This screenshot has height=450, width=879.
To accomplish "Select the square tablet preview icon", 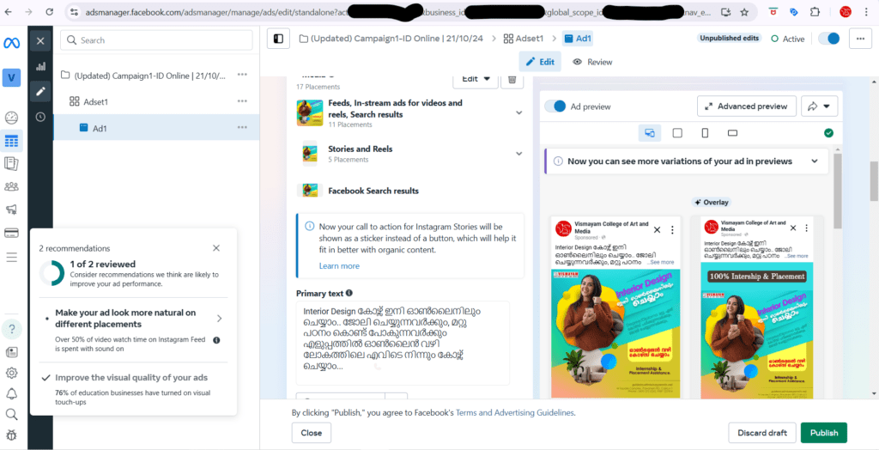I will pyautogui.click(x=677, y=133).
